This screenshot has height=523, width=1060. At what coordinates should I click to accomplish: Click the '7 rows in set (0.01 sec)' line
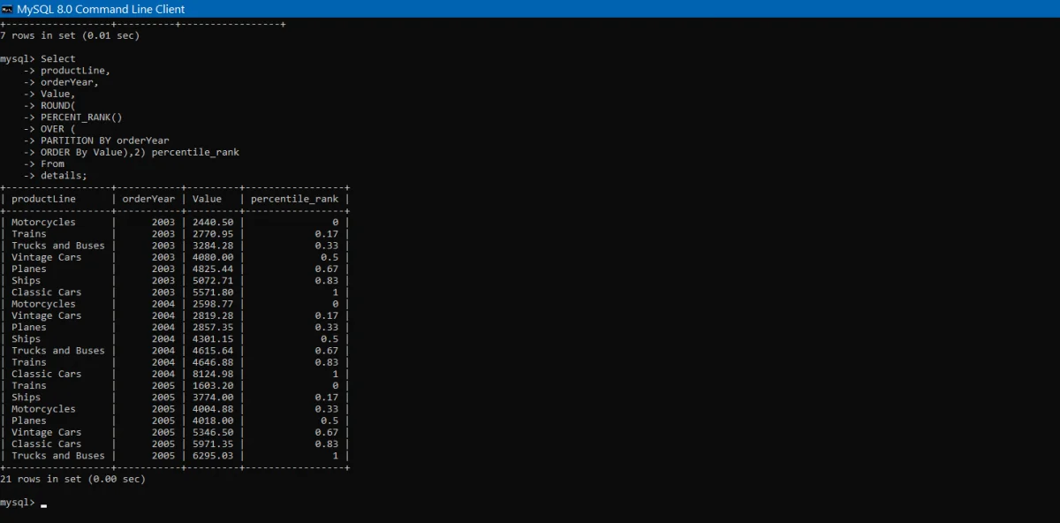tap(70, 35)
